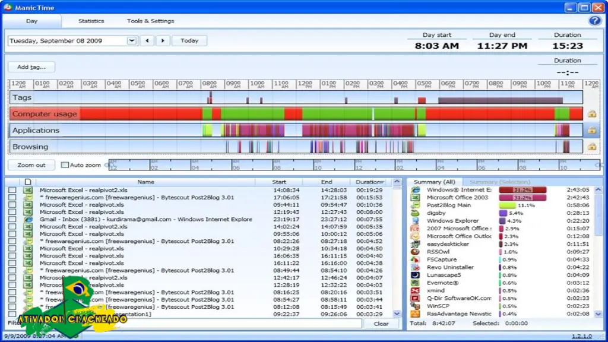Screen dimensions: 608x342
Task: Click the Browsing timeline lock icon
Action: click(592, 147)
